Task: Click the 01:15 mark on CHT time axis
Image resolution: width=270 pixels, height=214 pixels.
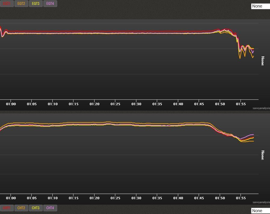Action: (x=73, y=198)
